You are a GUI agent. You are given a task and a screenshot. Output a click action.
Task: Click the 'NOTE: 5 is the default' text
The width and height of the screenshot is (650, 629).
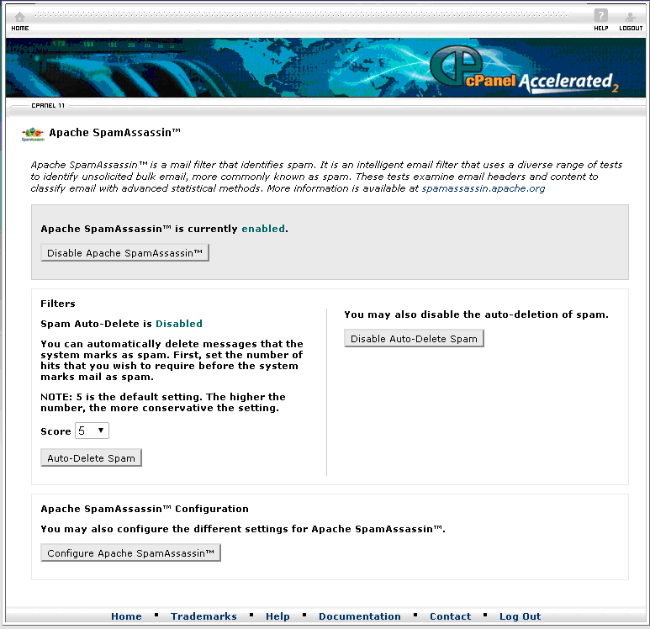pos(163,402)
